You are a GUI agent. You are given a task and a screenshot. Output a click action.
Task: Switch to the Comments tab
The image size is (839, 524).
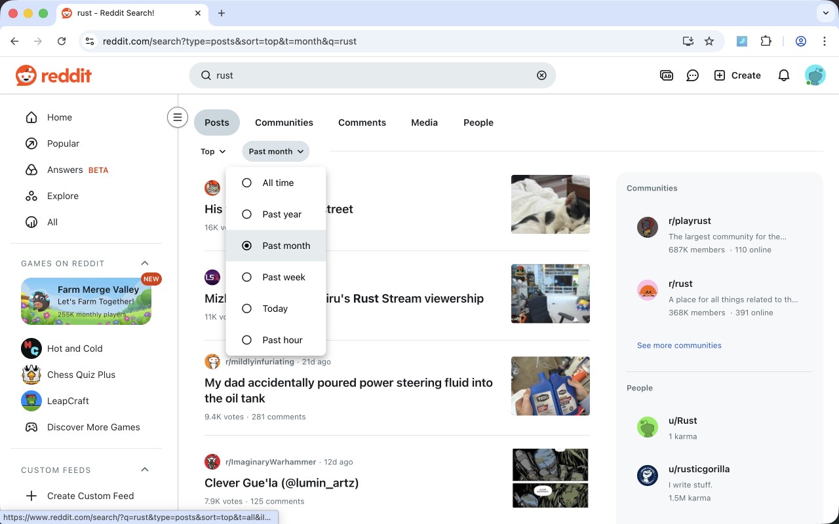coord(362,122)
